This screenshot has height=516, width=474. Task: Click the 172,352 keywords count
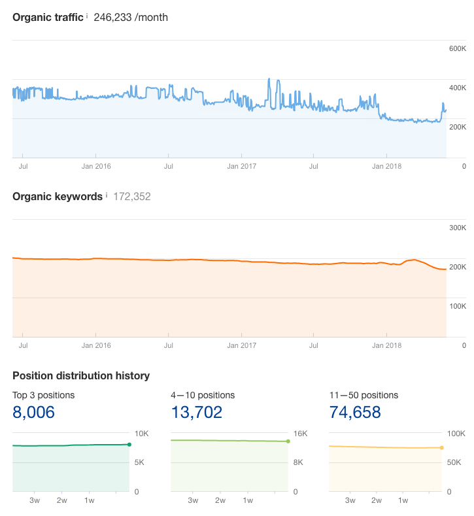coord(132,197)
